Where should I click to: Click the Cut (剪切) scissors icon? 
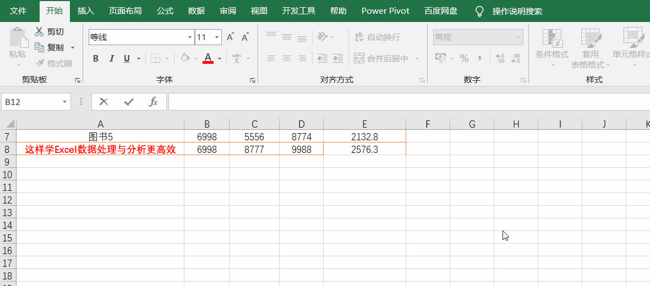(x=40, y=32)
